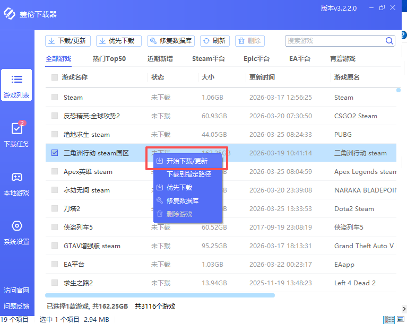This screenshot has width=407, height=324.
Task: Check the EA平台 row checkbox
Action: [55, 264]
